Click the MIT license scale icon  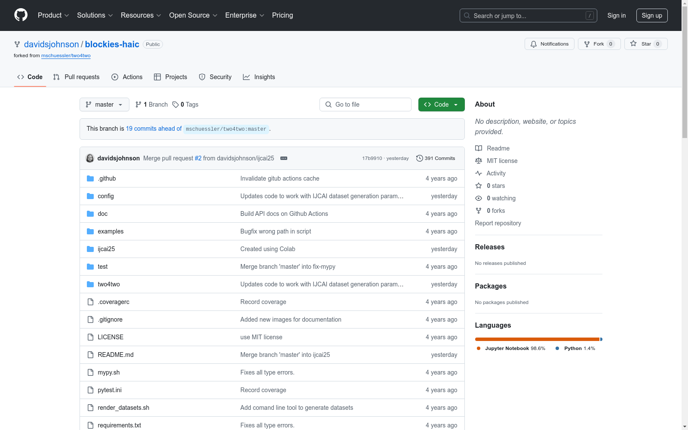click(x=479, y=161)
